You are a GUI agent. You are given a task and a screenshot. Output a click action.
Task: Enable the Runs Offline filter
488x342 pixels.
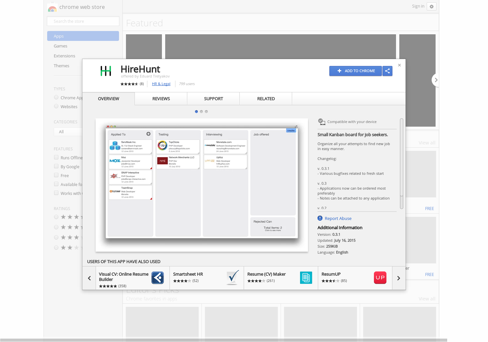pyautogui.click(x=56, y=157)
